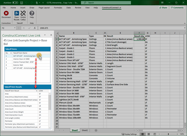The width and height of the screenshot is (187, 136).
Task: Switch to Normal view in status bar
Action: click(x=142, y=134)
